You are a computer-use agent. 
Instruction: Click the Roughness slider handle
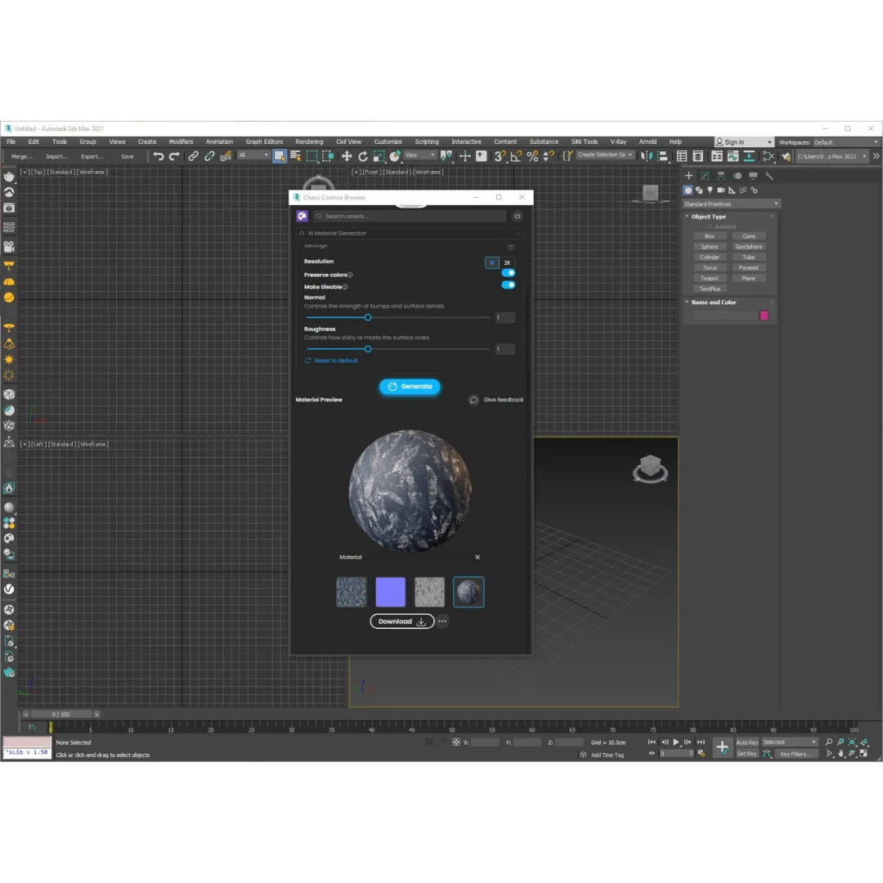click(x=368, y=349)
